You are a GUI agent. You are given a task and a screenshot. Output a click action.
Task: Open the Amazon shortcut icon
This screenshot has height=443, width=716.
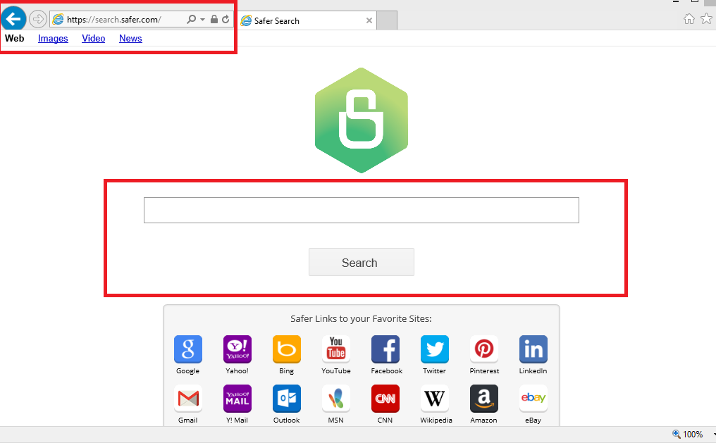click(x=484, y=399)
